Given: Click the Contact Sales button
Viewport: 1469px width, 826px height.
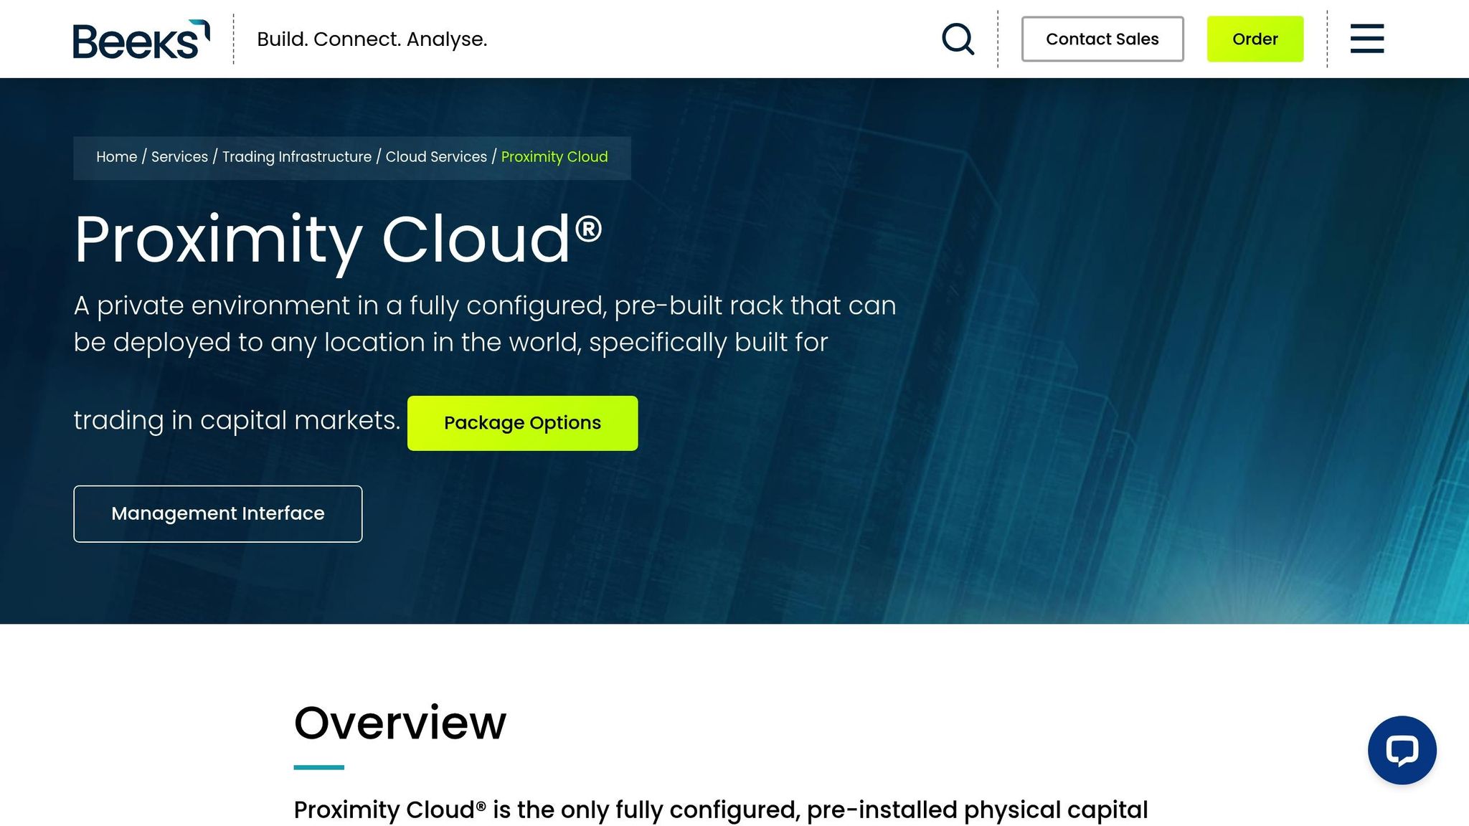Looking at the screenshot, I should click(x=1102, y=39).
